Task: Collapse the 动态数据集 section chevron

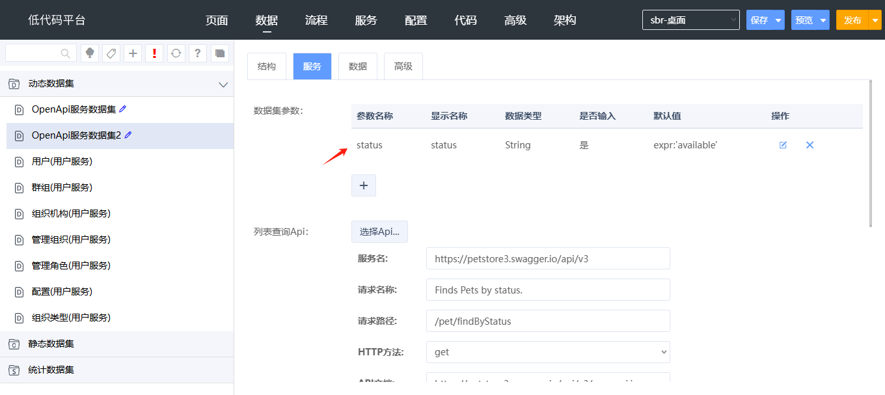Action: click(223, 85)
